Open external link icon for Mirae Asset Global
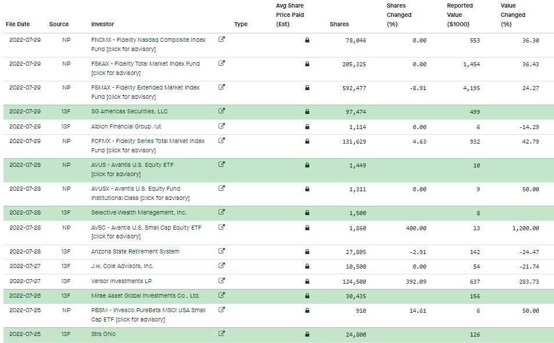The height and width of the screenshot is (343, 554). 221,295
